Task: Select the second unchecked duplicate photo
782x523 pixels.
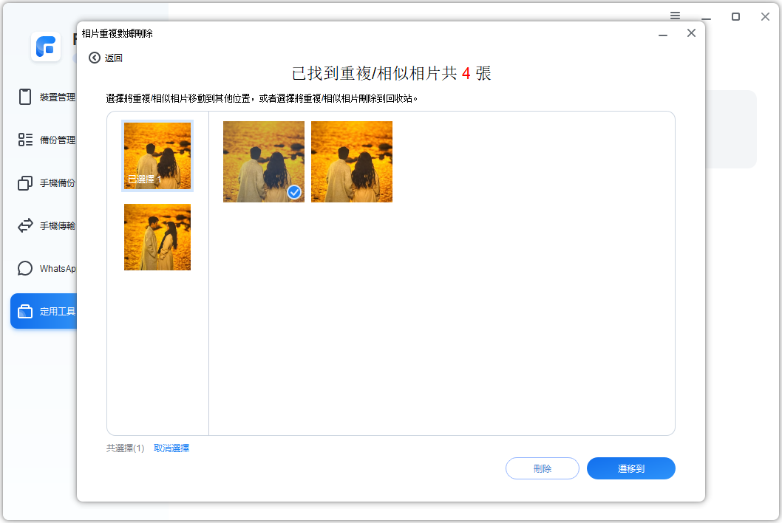Action: tap(352, 162)
